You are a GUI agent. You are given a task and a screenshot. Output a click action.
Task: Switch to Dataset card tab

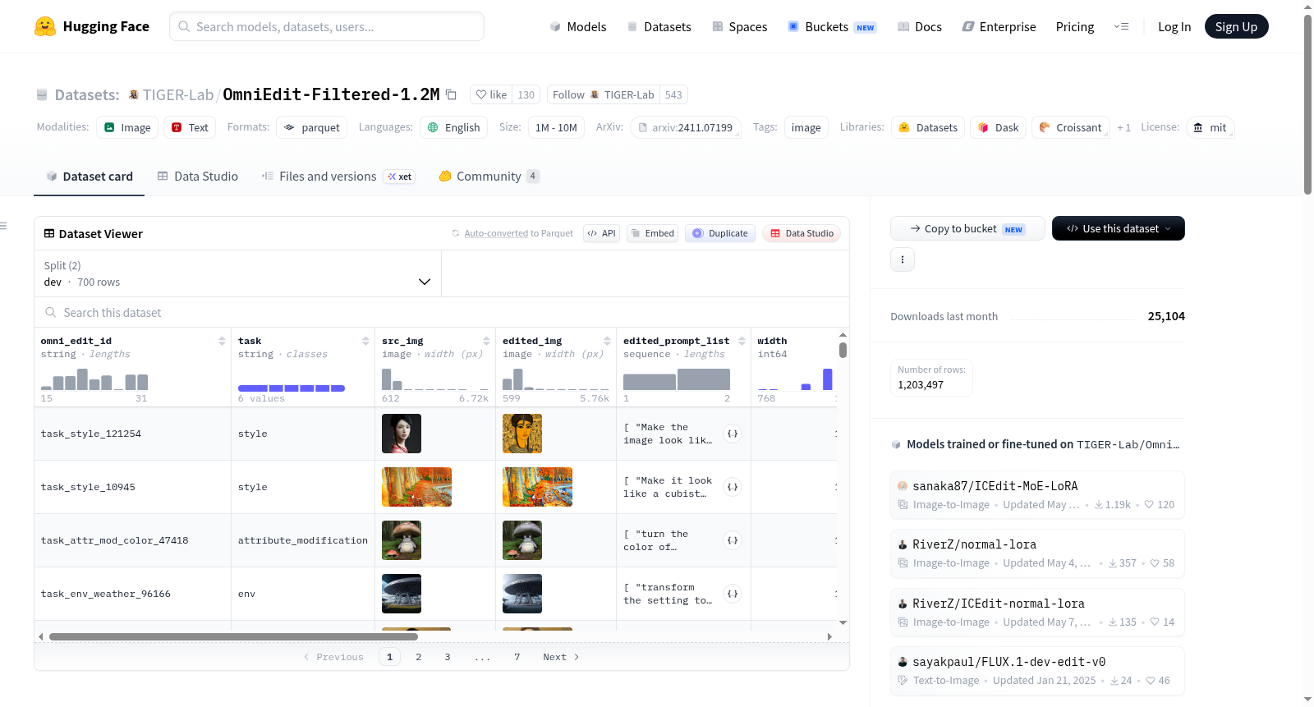89,177
